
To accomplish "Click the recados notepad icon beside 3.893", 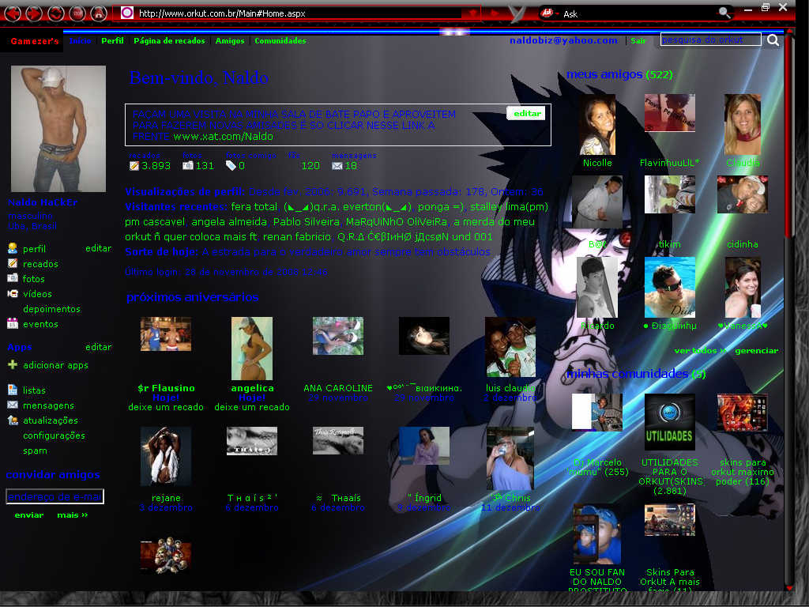I will (x=134, y=166).
